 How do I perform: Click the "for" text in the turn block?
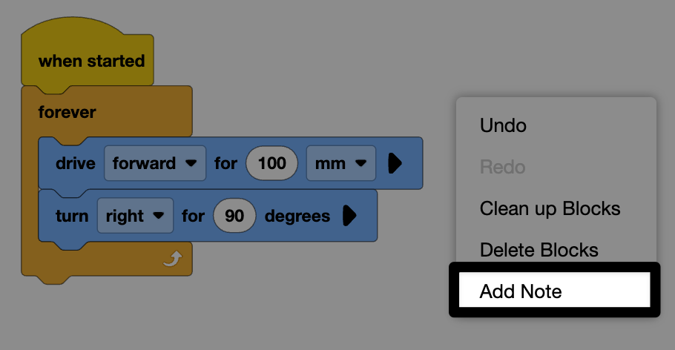click(193, 216)
